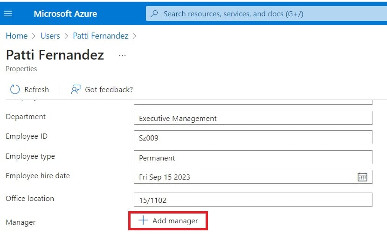Click the Refresh button label
Image resolution: width=387 pixels, height=234 pixels.
click(36, 90)
